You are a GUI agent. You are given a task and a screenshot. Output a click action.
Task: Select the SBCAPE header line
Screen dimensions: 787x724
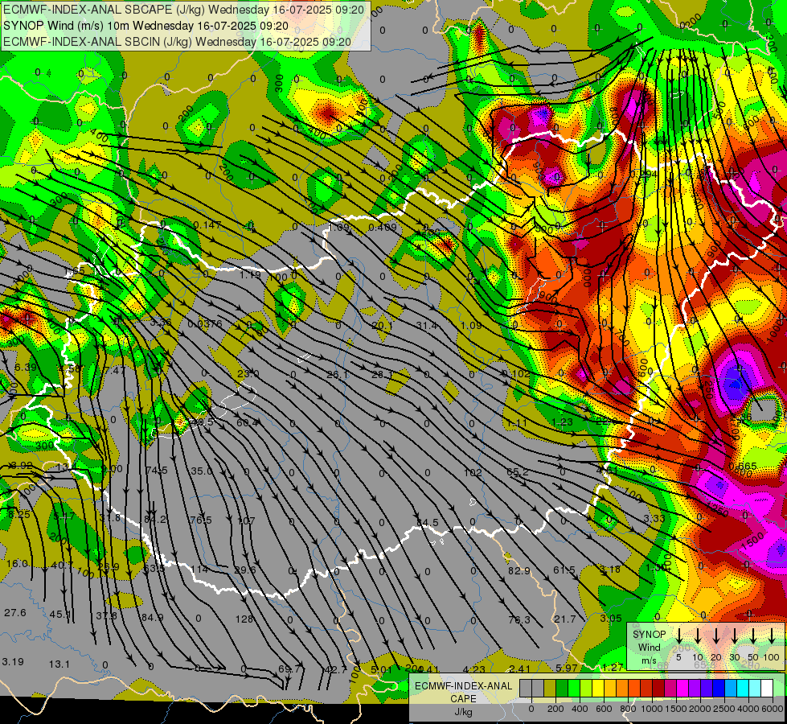coord(183,10)
